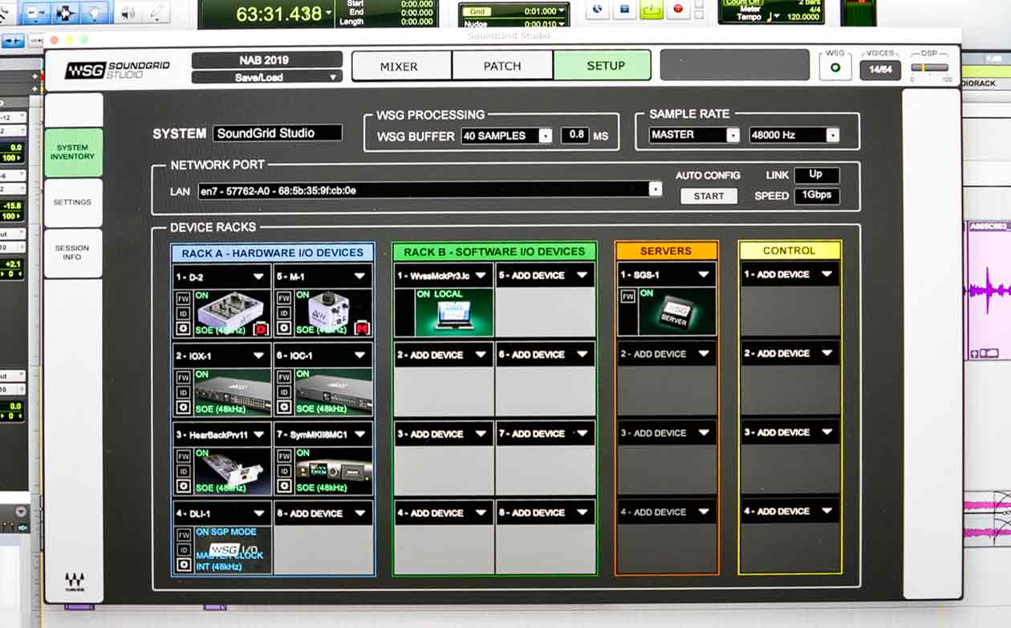Open gear control panel for M-1
1011x628 pixels.
coord(284,328)
